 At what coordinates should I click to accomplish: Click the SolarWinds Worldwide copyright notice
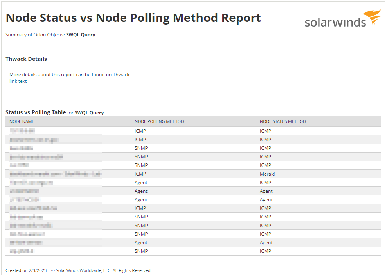click(x=101, y=270)
